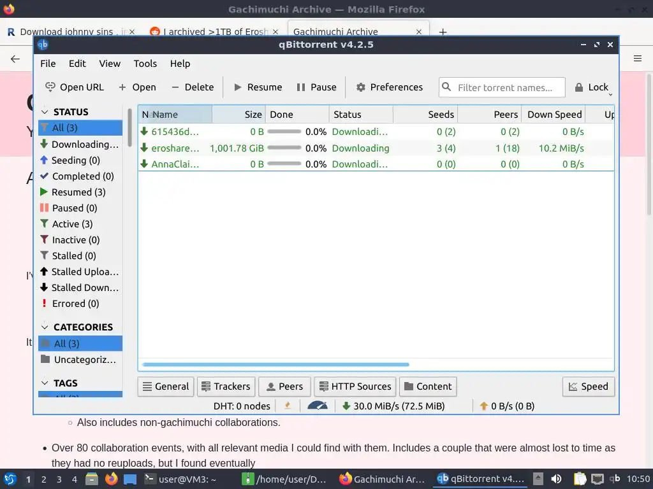Click the download speed indicator in status bar
Image resolution: width=653 pixels, height=489 pixels.
click(393, 406)
